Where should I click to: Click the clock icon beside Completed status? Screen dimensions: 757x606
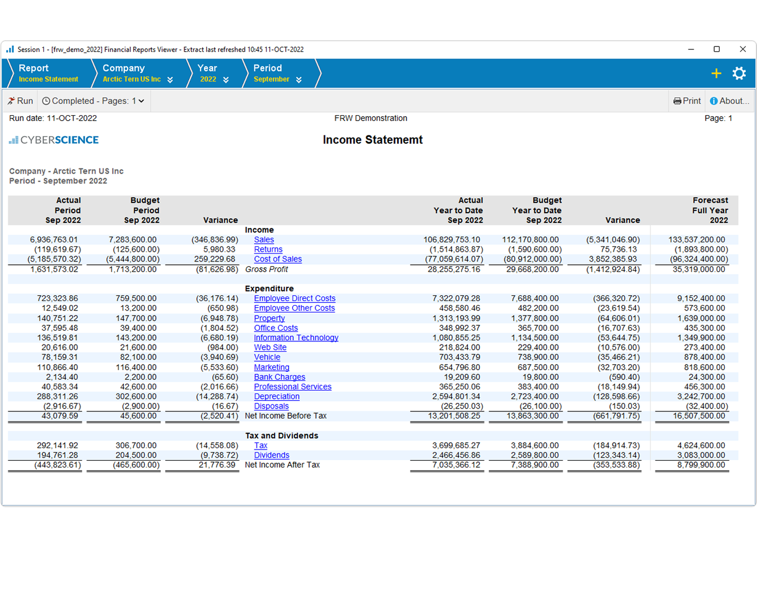pyautogui.click(x=46, y=100)
